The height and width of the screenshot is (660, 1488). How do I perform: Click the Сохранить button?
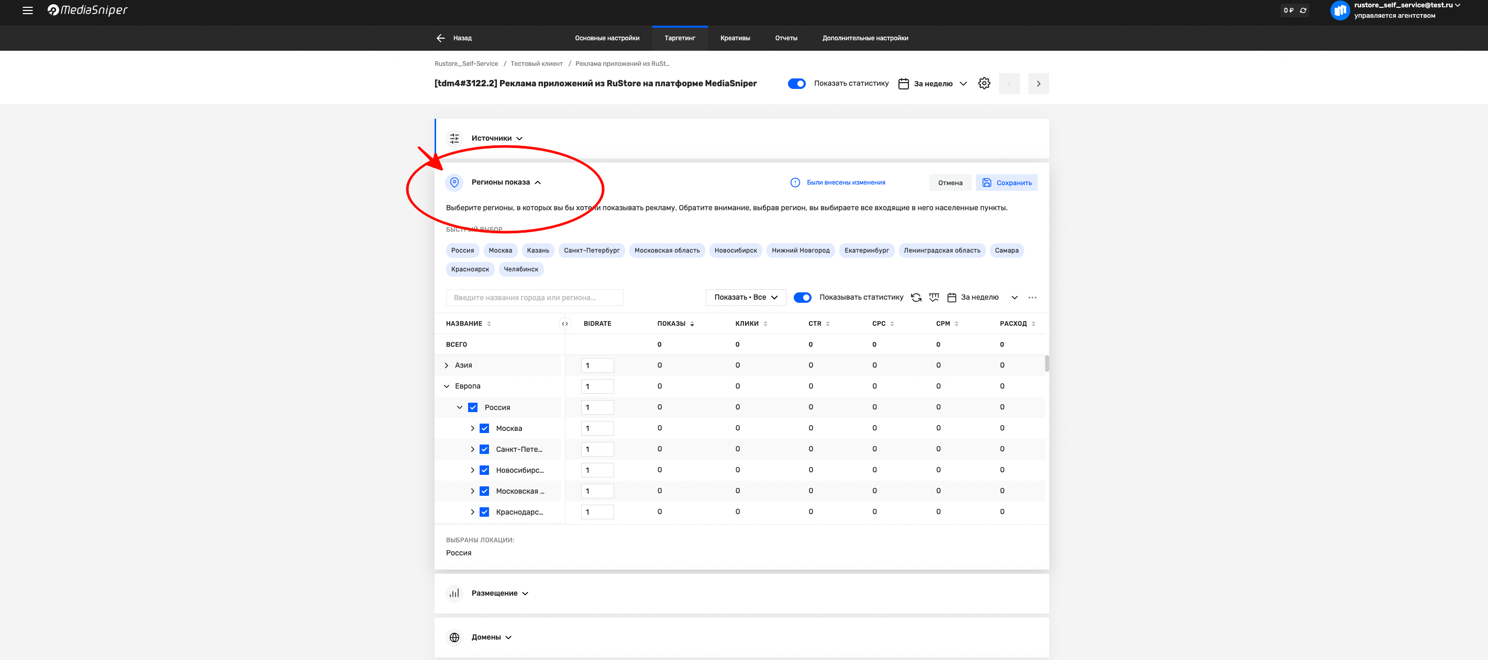[1006, 183]
